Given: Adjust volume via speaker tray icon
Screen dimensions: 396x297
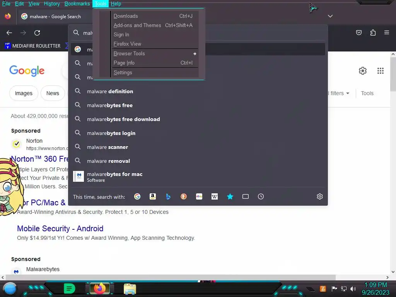Looking at the screenshot, I should pyautogui.click(x=353, y=288).
